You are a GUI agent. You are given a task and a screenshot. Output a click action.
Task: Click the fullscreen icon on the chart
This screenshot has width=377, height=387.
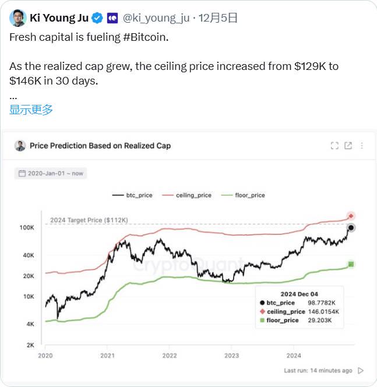(334, 146)
